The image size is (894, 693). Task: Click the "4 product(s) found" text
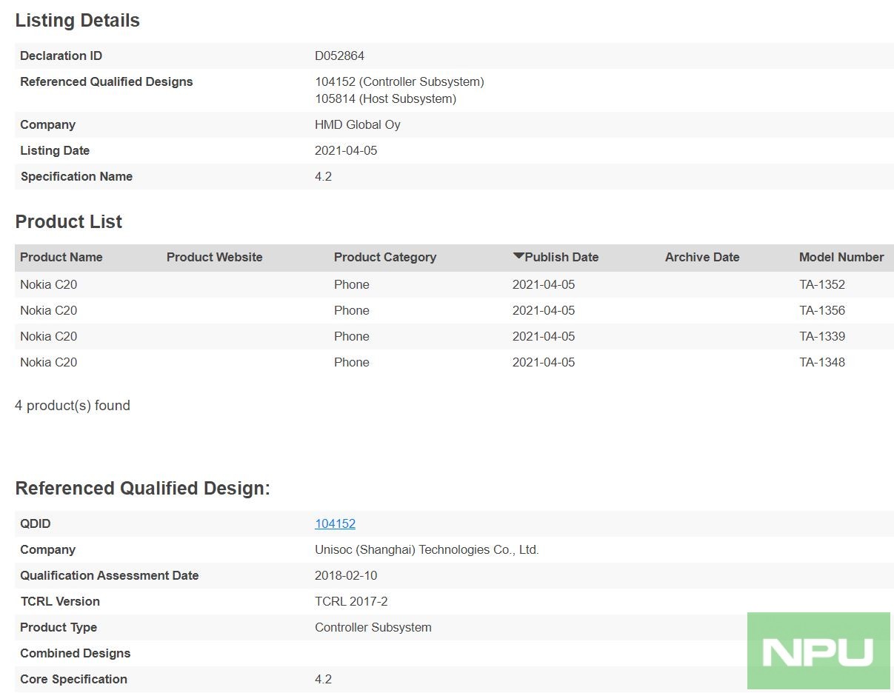[x=73, y=405]
